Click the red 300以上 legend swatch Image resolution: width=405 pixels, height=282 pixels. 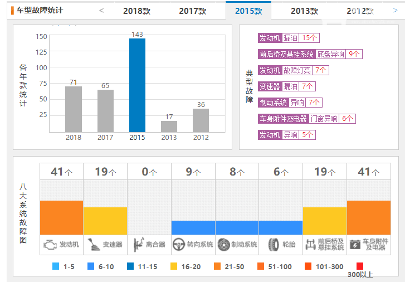(x=360, y=266)
